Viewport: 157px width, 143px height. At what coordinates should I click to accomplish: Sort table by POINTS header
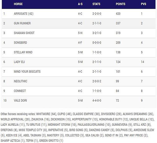(x=120, y=4)
